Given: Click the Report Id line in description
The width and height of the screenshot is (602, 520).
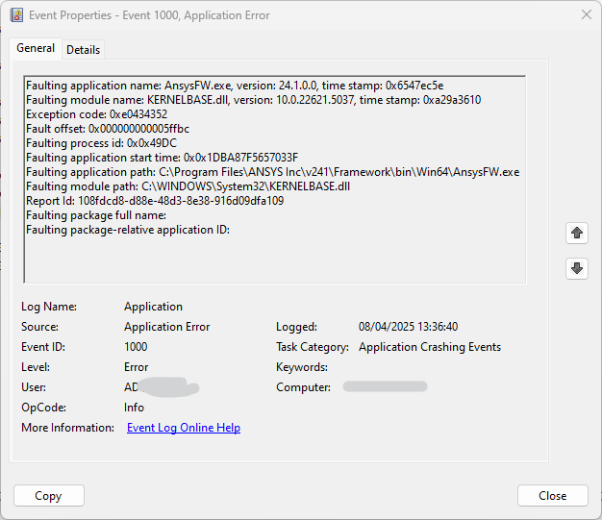Looking at the screenshot, I should (x=155, y=201).
